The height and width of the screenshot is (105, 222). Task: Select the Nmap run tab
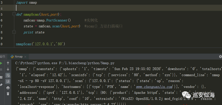click(18, 57)
